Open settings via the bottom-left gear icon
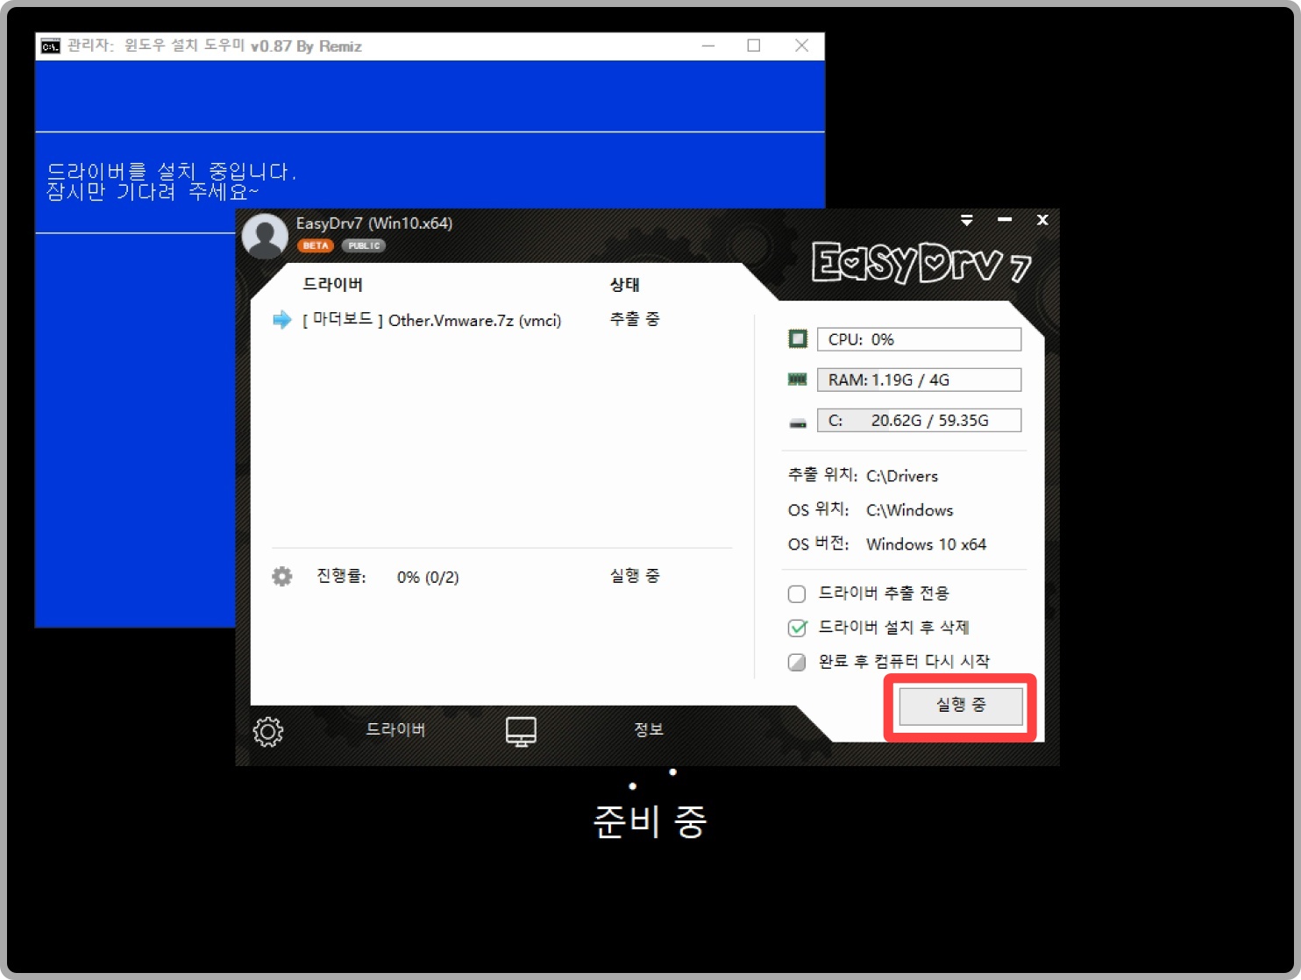The width and height of the screenshot is (1301, 980). [268, 730]
